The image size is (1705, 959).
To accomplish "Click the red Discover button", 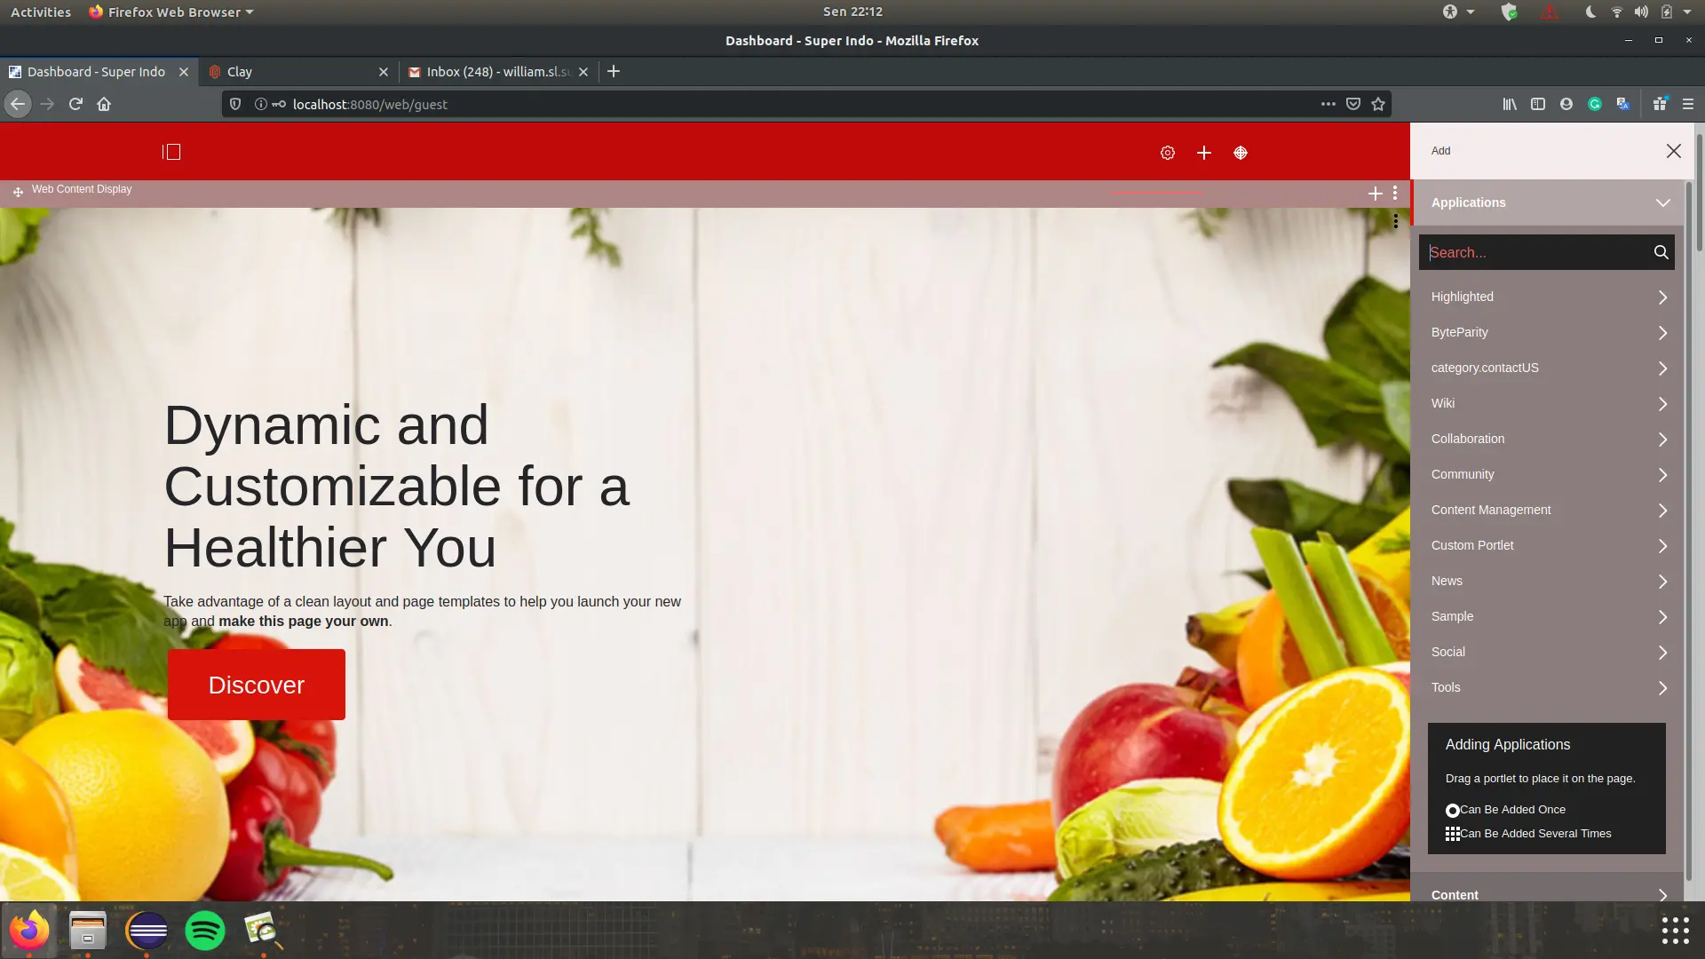I will click(x=256, y=685).
